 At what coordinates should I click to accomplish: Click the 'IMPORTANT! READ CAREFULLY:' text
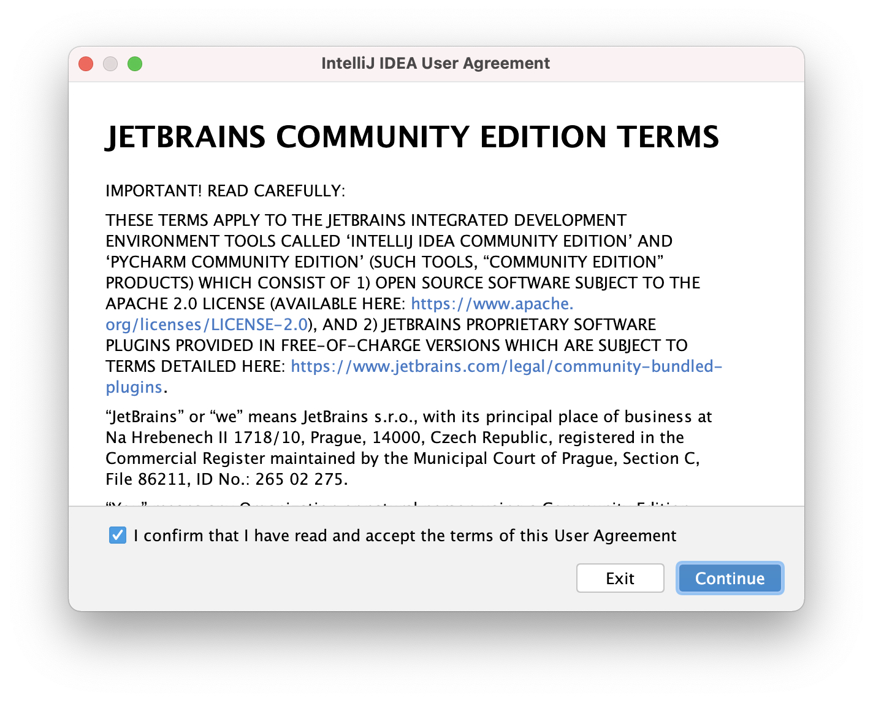pos(225,191)
